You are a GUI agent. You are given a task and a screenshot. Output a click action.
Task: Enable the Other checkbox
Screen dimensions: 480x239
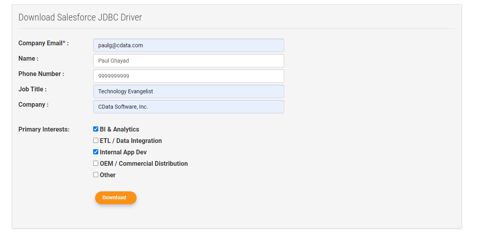tap(96, 175)
